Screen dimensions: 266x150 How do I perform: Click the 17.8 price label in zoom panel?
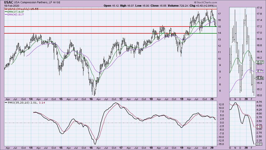click(259, 8)
